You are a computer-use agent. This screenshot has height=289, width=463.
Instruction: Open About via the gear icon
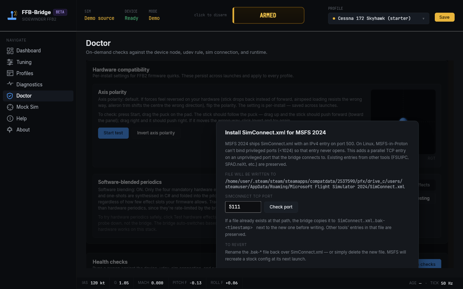pyautogui.click(x=10, y=130)
